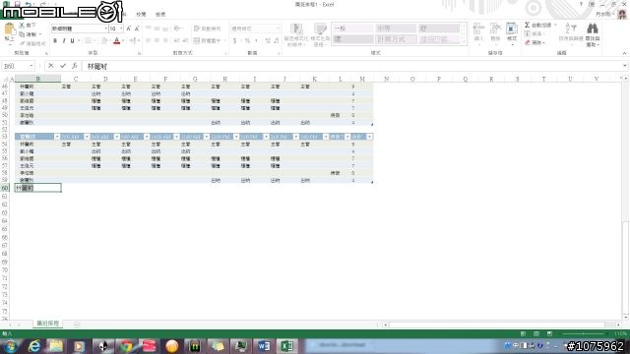The height and width of the screenshot is (354, 630).
Task: Click the Insert Function fx icon
Action: tap(75, 66)
